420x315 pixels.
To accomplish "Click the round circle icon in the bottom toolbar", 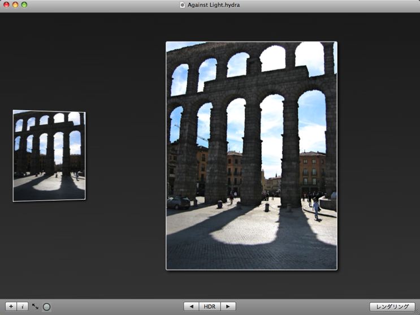I will (46, 307).
